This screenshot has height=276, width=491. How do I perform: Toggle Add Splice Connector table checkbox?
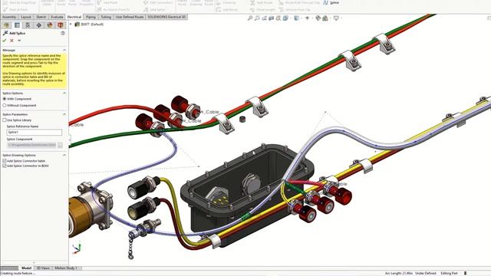[5, 161]
